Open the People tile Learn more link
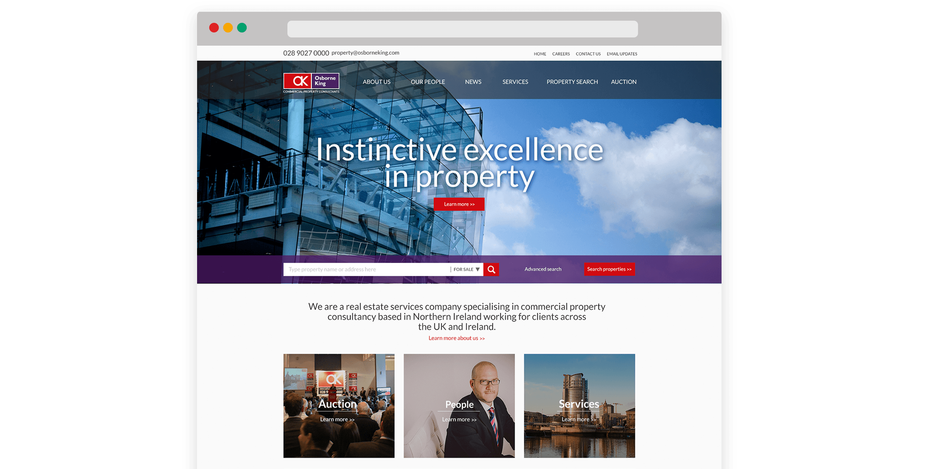The height and width of the screenshot is (469, 934). tap(459, 419)
